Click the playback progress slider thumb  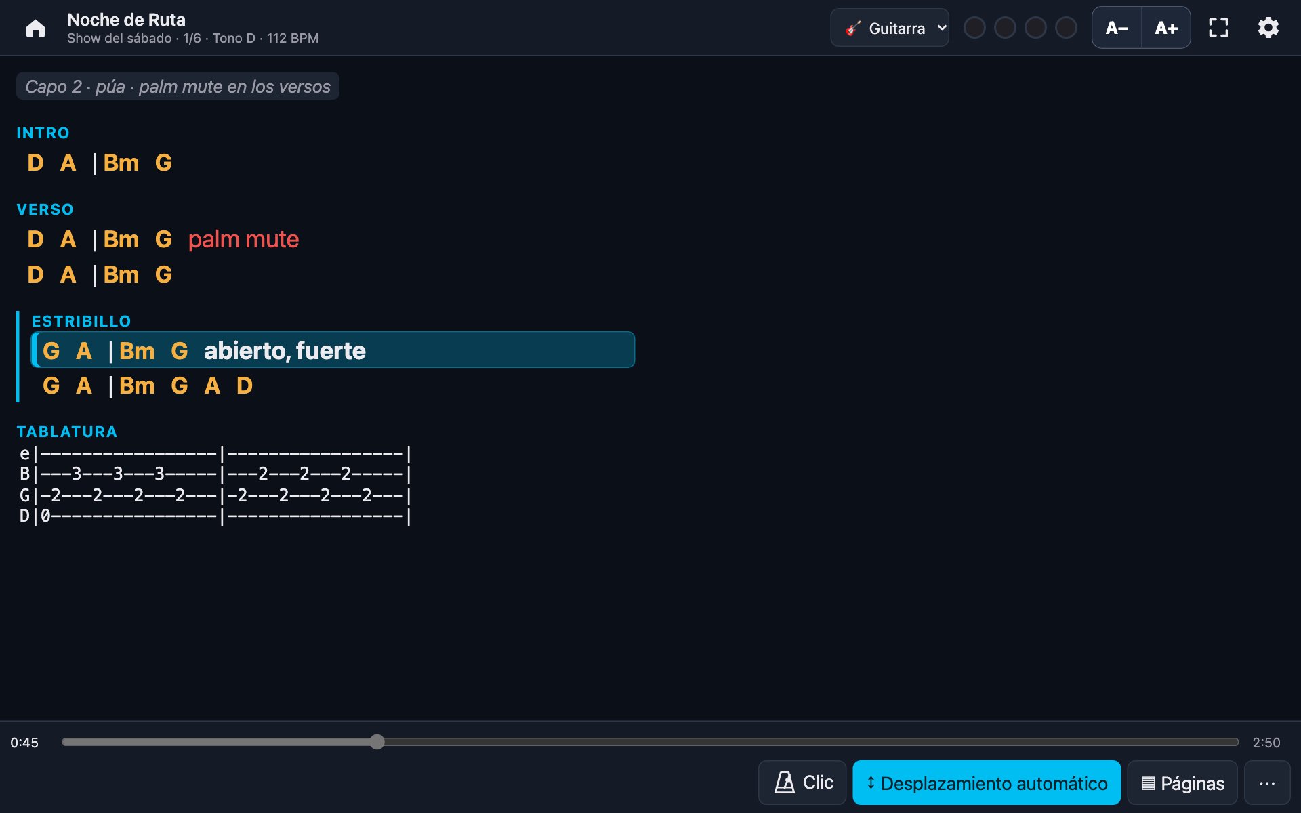pyautogui.click(x=377, y=742)
